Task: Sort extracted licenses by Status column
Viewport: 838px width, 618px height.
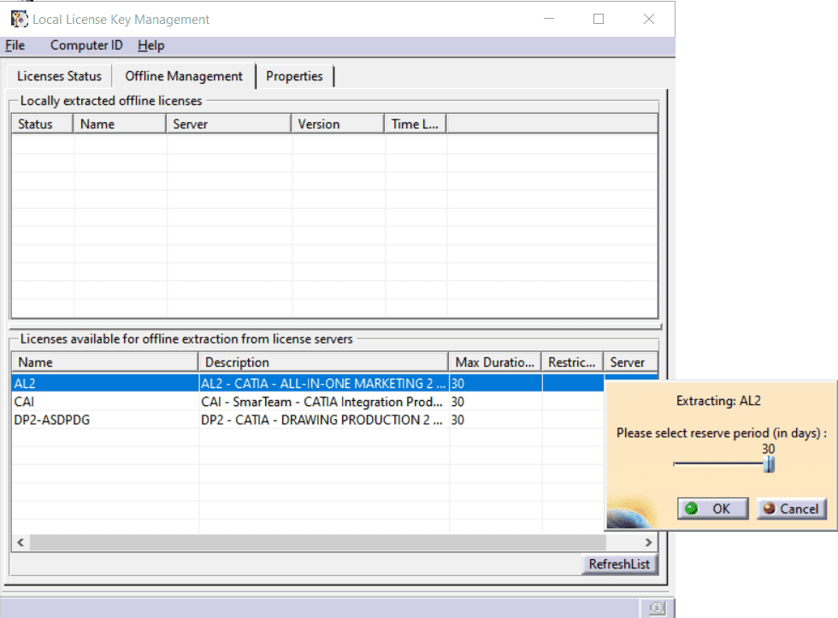Action: (x=42, y=124)
